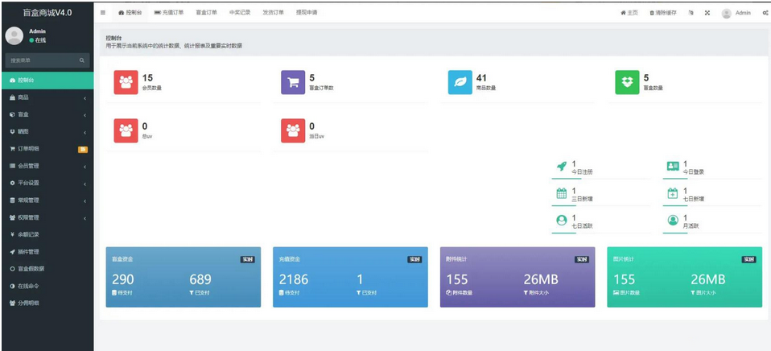Select 控制台 in the sidebar menu
This screenshot has width=771, height=351.
point(47,81)
